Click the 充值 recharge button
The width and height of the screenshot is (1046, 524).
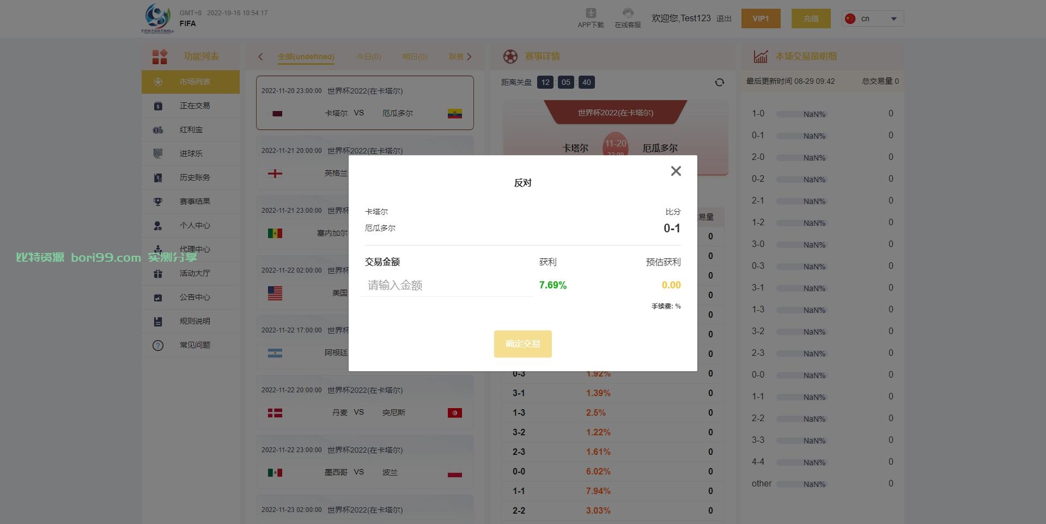tap(811, 19)
